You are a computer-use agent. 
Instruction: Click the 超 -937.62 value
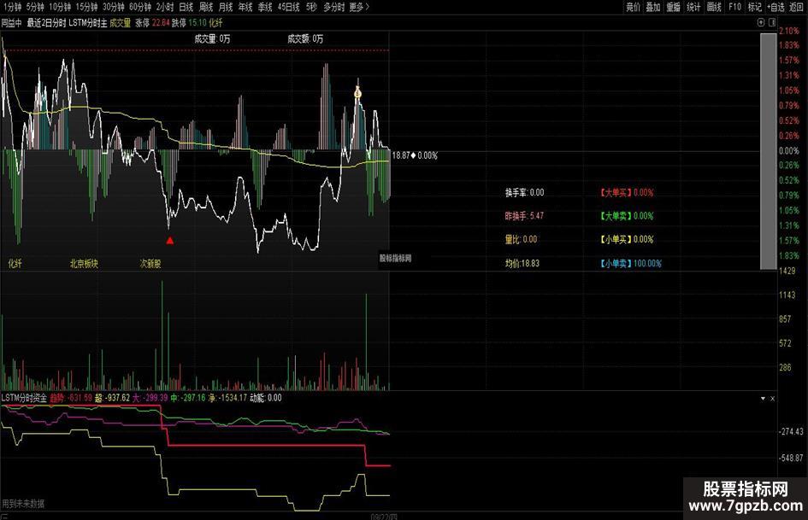pyautogui.click(x=112, y=398)
